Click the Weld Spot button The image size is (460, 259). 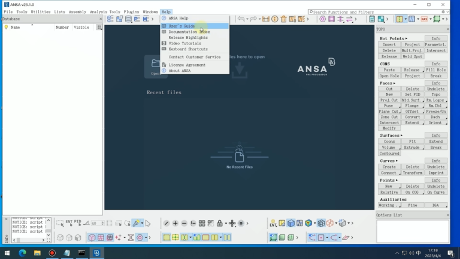point(412,56)
